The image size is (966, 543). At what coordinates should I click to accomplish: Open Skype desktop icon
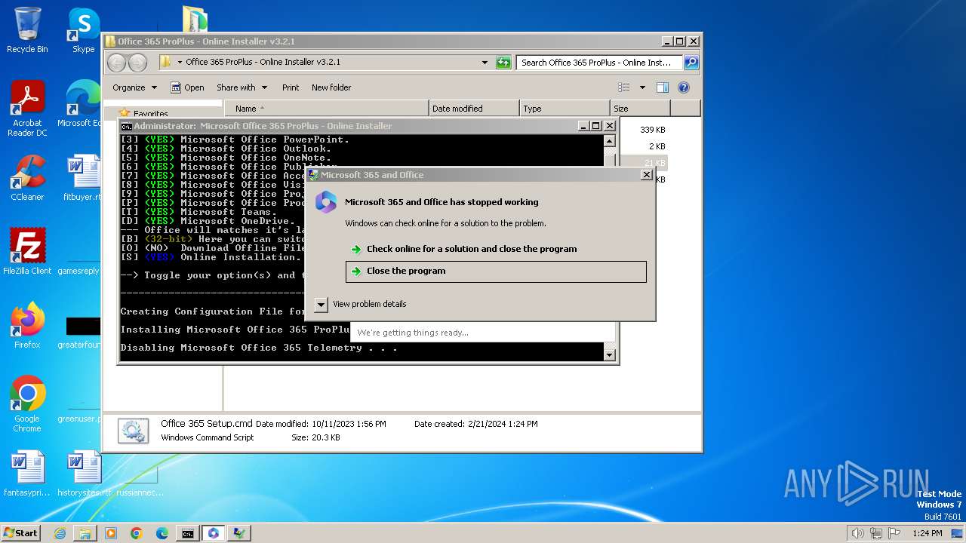(x=83, y=30)
